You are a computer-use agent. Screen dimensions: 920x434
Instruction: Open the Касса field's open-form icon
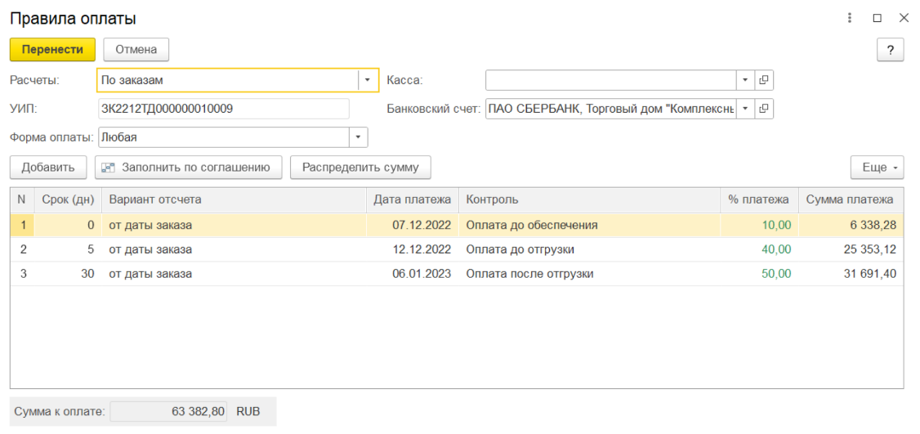click(764, 80)
